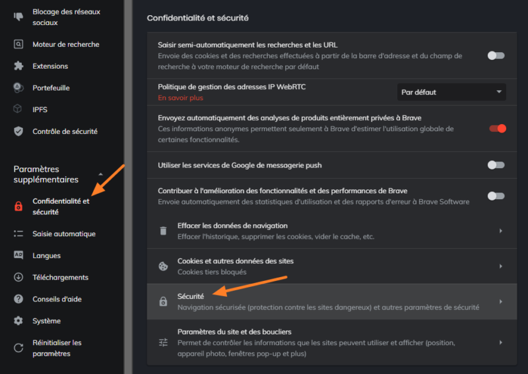This screenshot has height=374, width=528.
Task: Collapse Paramètres supplémentaires section arrow
Action: coord(100,174)
